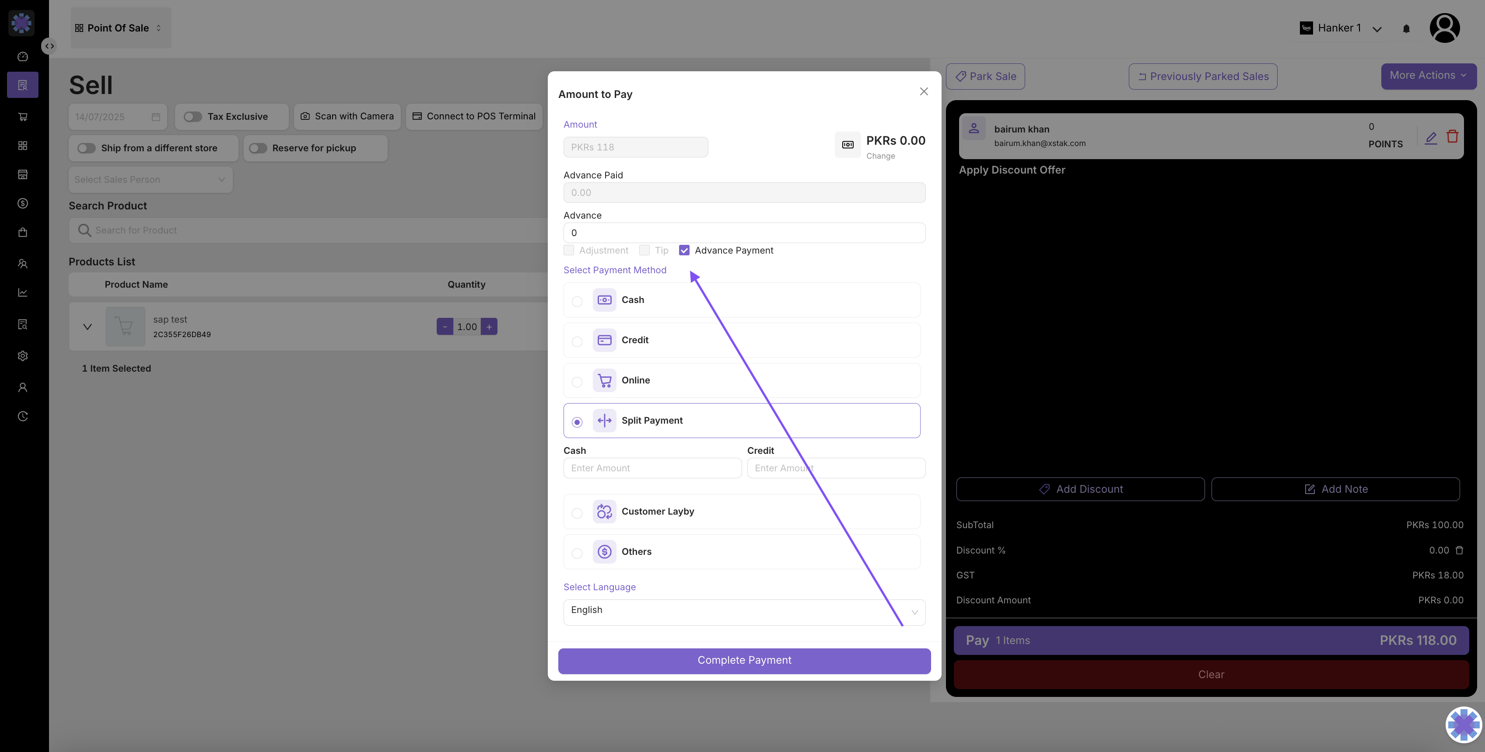Screen dimensions: 1485x752
Task: Open the shopping cart sidebar icon
Action: point(22,117)
